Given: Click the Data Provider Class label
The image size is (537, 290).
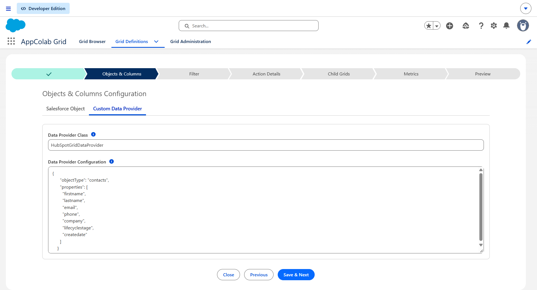Looking at the screenshot, I should [68, 135].
